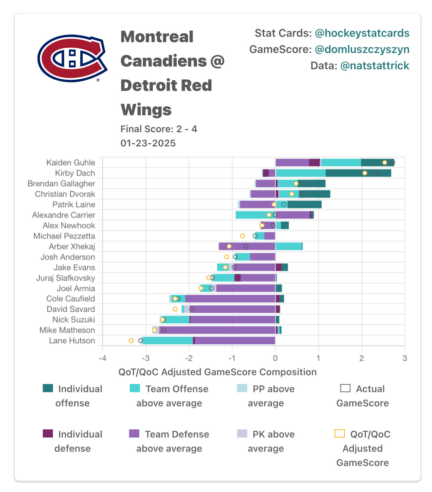Toggle the Team Defense above average swatch

pos(134,434)
